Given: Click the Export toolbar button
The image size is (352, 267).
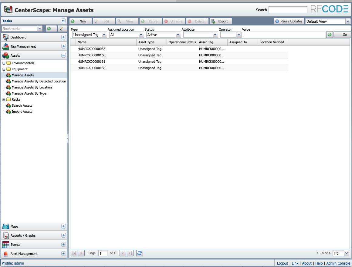Looking at the screenshot, I should tap(221, 21).
